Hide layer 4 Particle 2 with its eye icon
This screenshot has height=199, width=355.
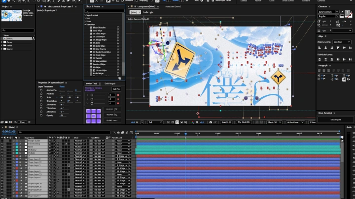click(x=2, y=150)
